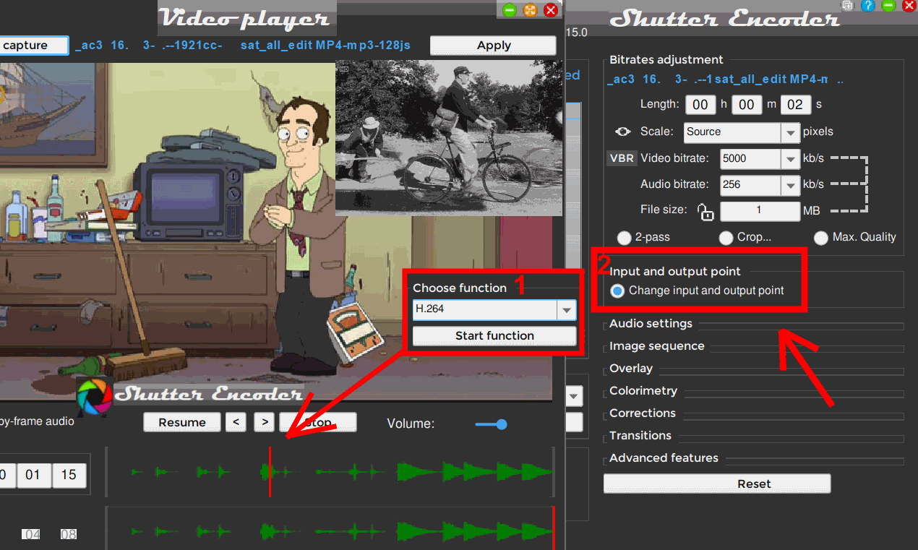The width and height of the screenshot is (918, 550).
Task: Click the Length hours field
Action: tap(700, 105)
